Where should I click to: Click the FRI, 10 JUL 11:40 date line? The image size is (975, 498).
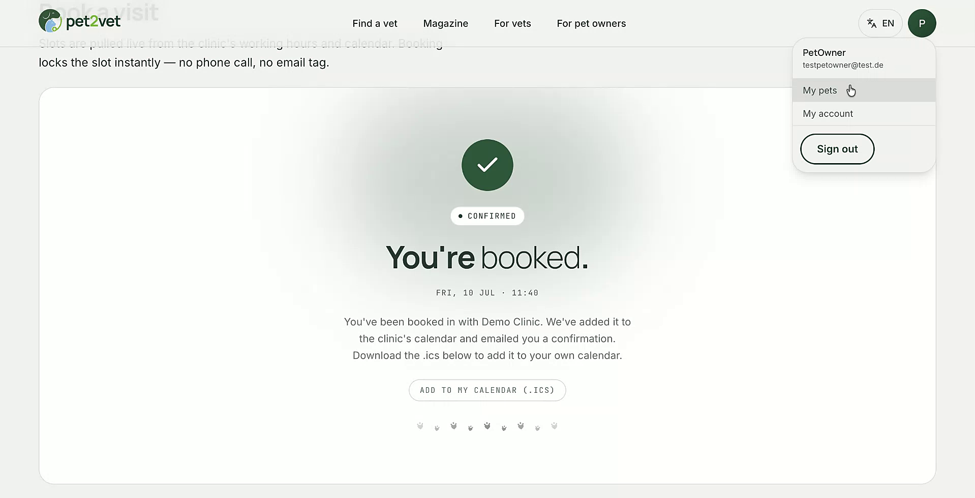(x=487, y=293)
